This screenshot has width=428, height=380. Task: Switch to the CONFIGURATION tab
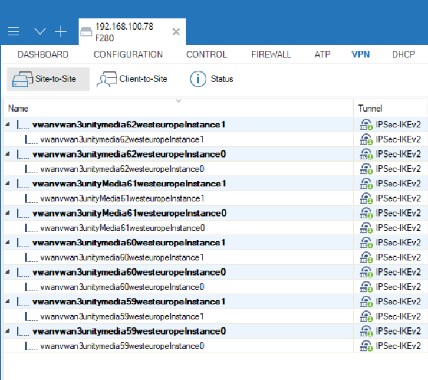coord(128,54)
